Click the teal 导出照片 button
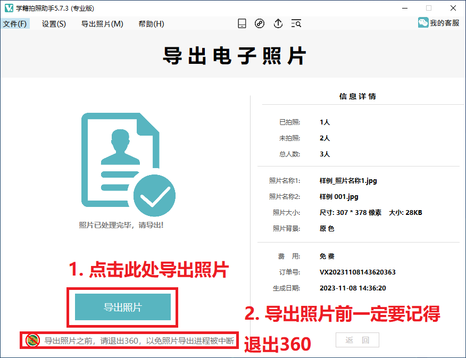 point(123,307)
